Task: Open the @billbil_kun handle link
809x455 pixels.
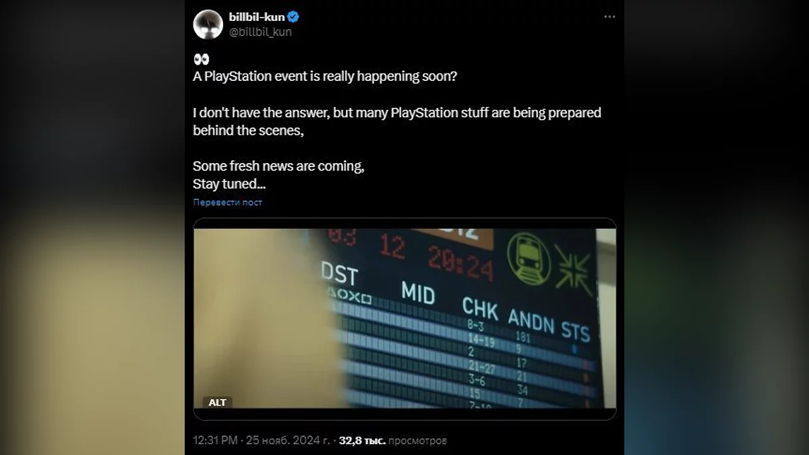Action: click(260, 31)
